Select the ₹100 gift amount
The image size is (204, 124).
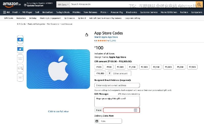[x=99, y=67]
